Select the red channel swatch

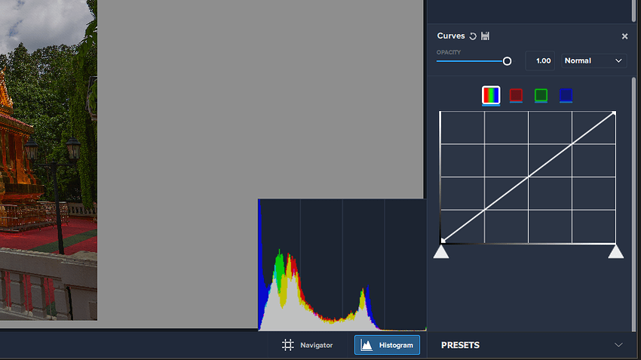tap(516, 95)
